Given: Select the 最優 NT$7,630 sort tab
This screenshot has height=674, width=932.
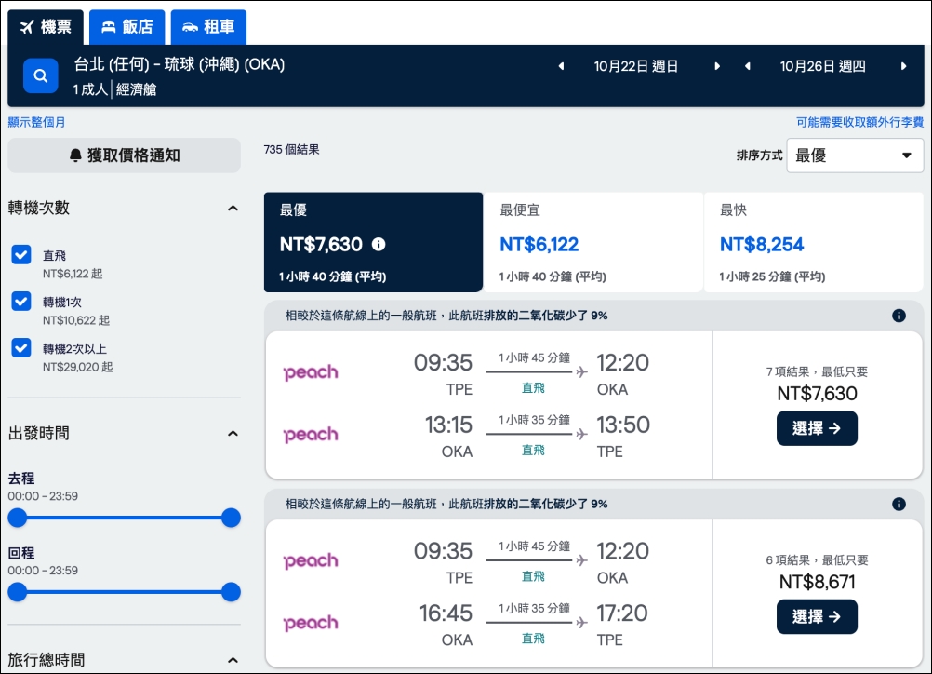Looking at the screenshot, I should 373,242.
